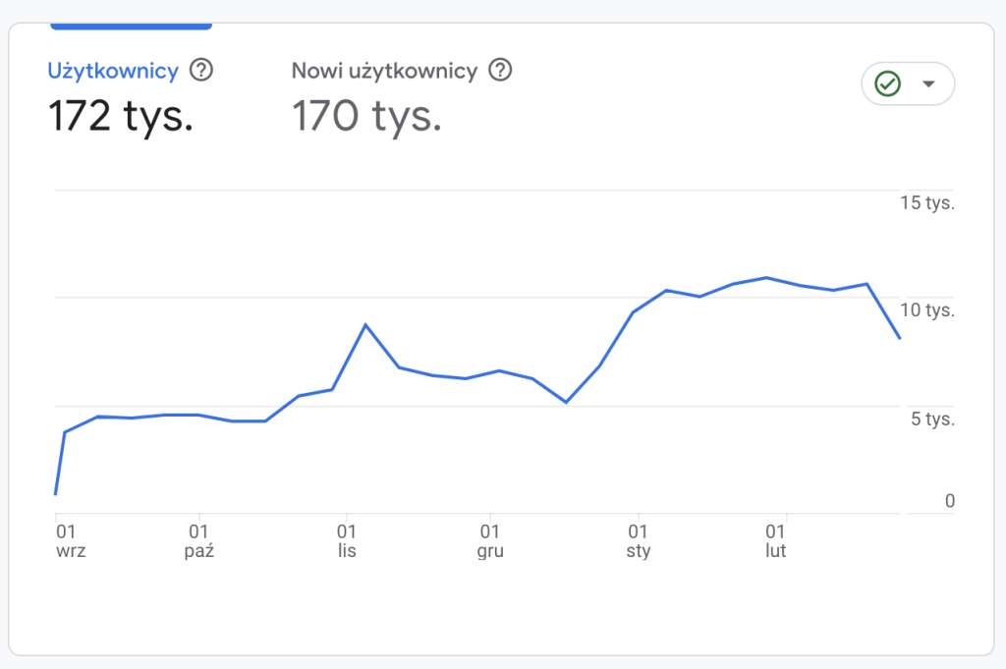Screen dimensions: 1006x669
Task: Click the 170 tys. new users total
Action: coord(366,116)
